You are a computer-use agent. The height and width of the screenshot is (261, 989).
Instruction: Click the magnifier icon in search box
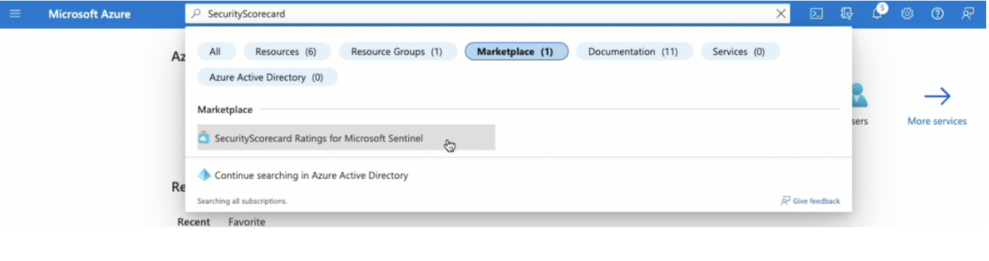click(x=196, y=13)
